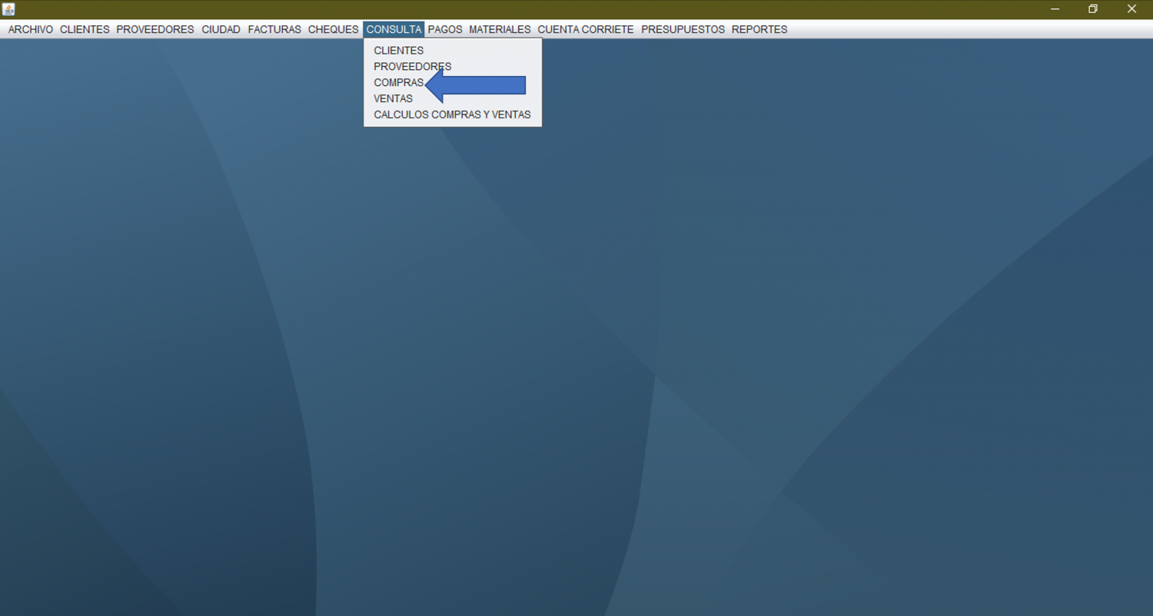The image size is (1153, 616).
Task: Open the REPORTES menu
Action: (x=759, y=29)
